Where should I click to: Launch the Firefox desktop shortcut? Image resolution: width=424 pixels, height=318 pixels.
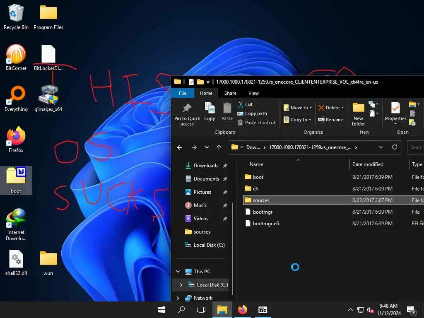[16, 140]
